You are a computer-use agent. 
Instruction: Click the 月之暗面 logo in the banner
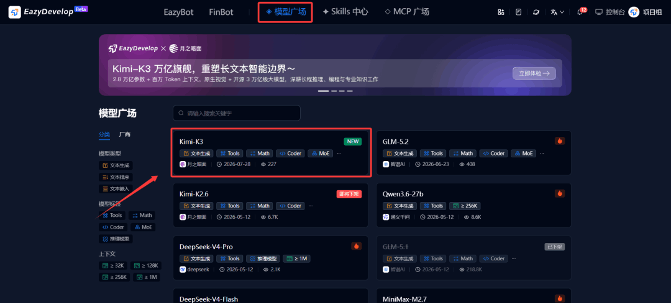(185, 49)
